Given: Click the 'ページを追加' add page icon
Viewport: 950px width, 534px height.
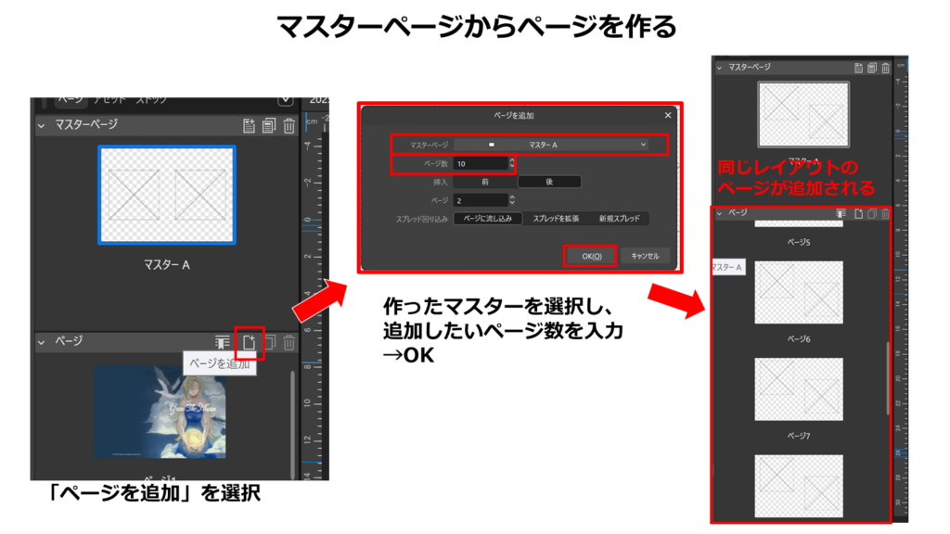Looking at the screenshot, I should [x=249, y=342].
